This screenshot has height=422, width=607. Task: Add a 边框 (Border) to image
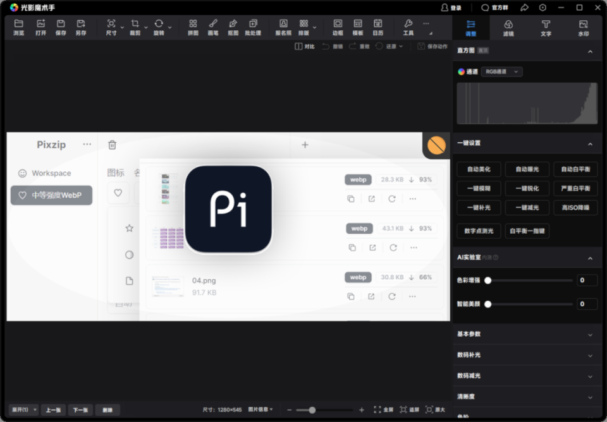click(338, 27)
